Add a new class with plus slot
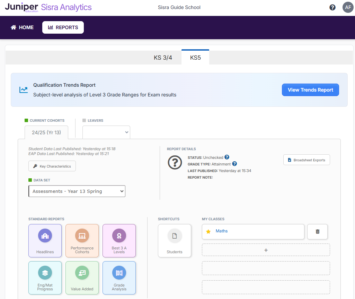 [x=266, y=250]
